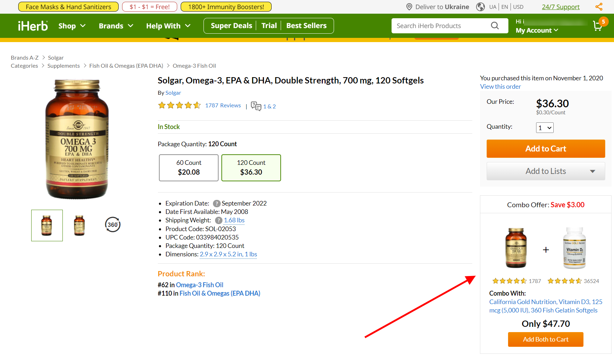Select the 60 Count package option
This screenshot has width=614, height=357.
click(188, 168)
